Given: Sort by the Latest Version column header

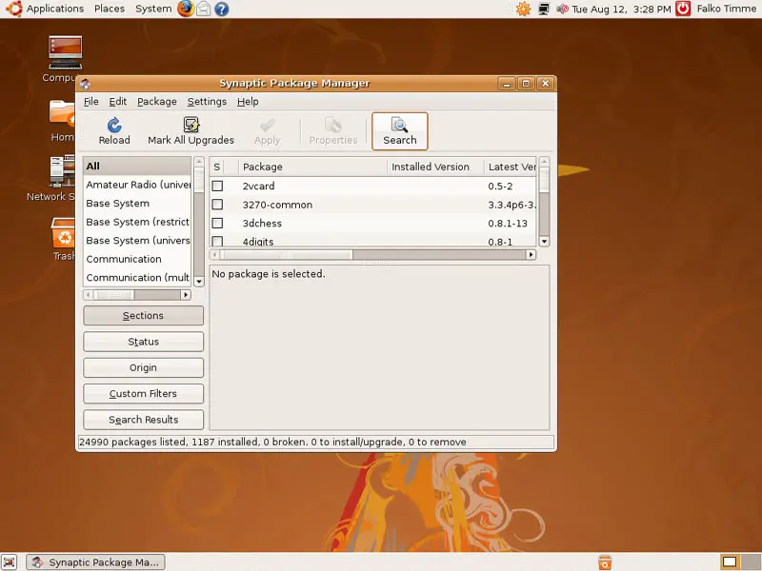Looking at the screenshot, I should (x=511, y=167).
